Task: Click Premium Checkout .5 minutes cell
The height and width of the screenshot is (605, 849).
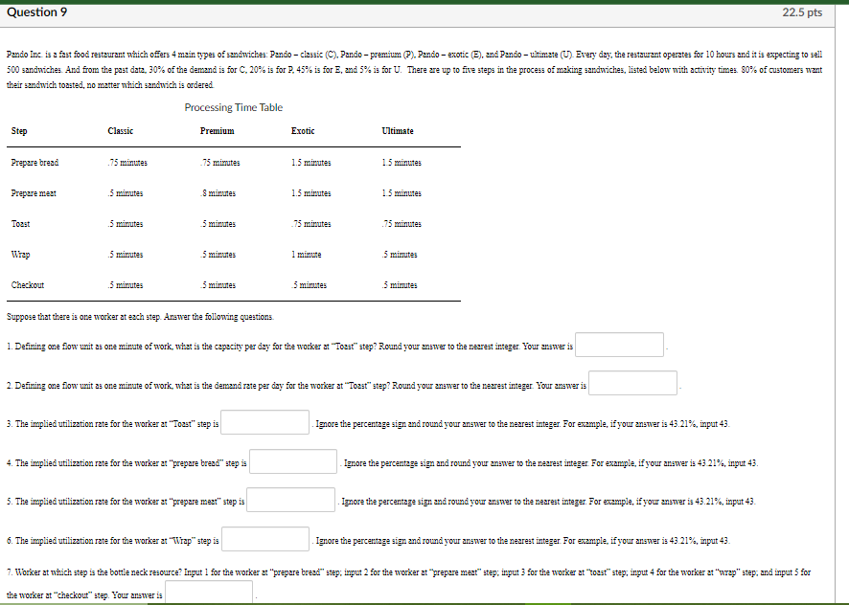Action: [218, 284]
